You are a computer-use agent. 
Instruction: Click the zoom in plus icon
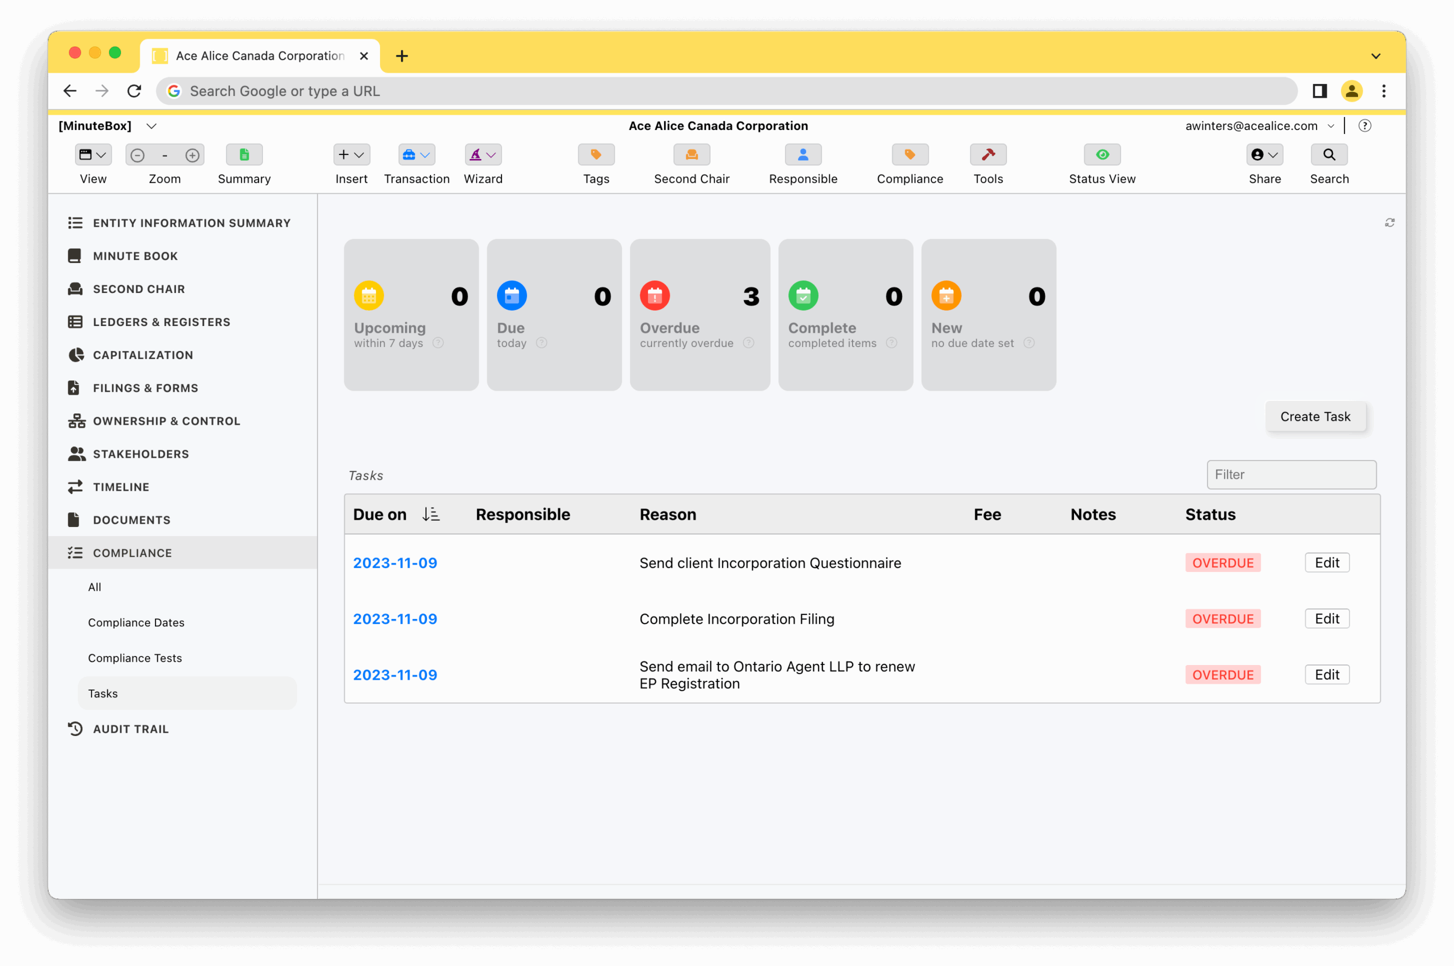(x=192, y=155)
